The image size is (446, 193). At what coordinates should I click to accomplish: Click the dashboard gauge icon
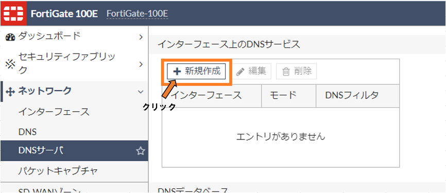(10, 37)
